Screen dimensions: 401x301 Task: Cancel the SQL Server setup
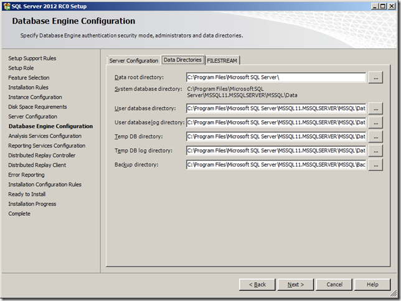334,284
